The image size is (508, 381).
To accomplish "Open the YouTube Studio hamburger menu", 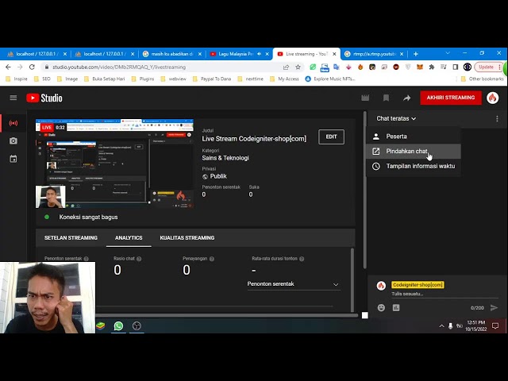I will pyautogui.click(x=13, y=98).
